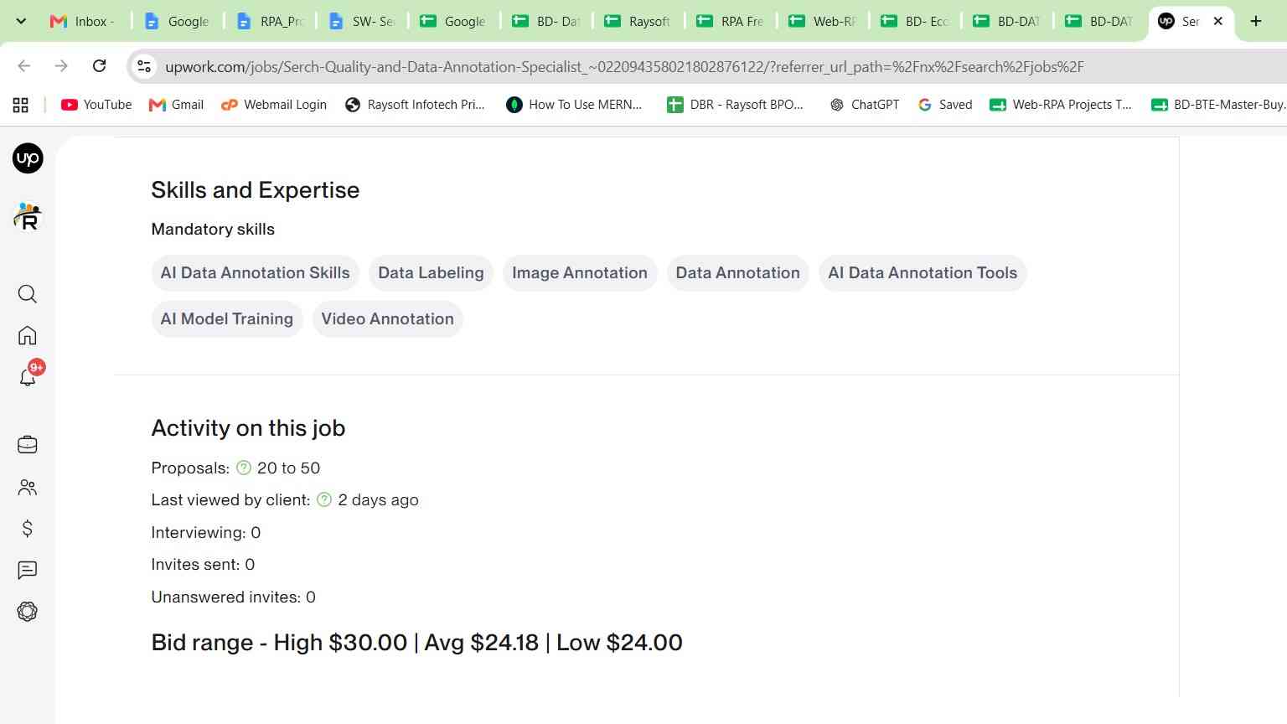
Task: Open the briefcase jobs icon in sidebar
Action: point(28,445)
